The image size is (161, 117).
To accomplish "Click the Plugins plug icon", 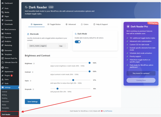I will click(3, 76).
